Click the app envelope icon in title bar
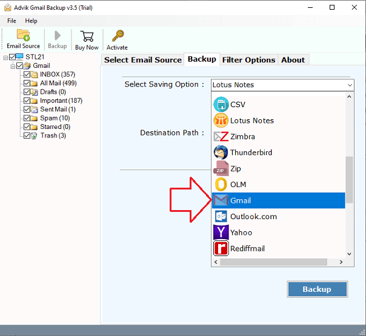Screen dimensions: 366x336 click(x=8, y=7)
